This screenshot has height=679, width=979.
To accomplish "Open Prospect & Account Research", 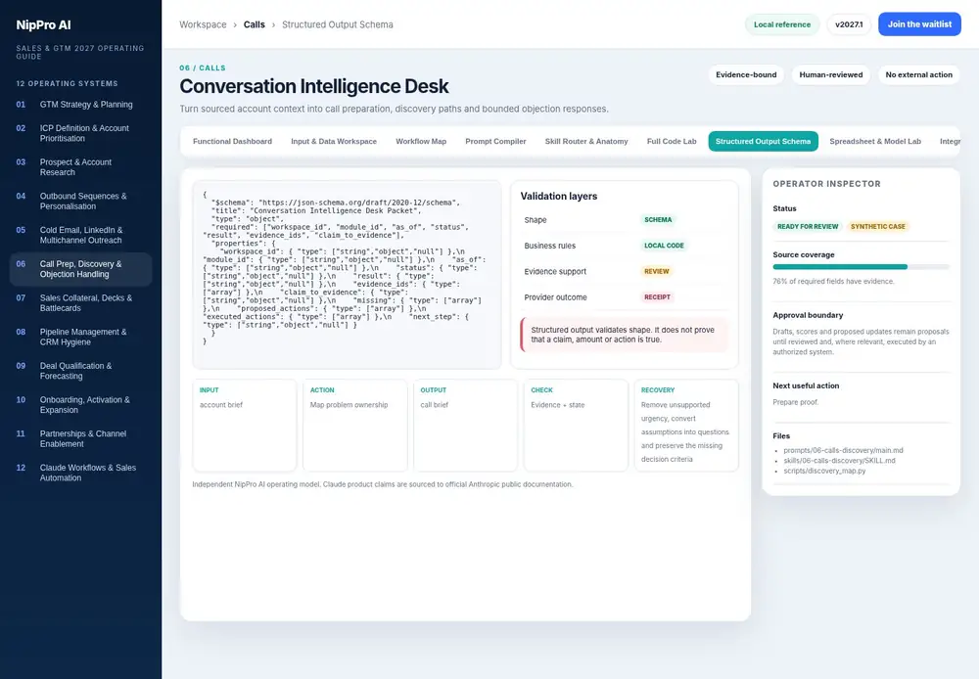I will [x=80, y=166].
